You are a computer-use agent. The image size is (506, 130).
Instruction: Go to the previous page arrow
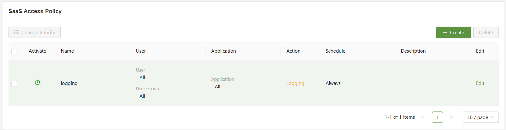(x=423, y=117)
